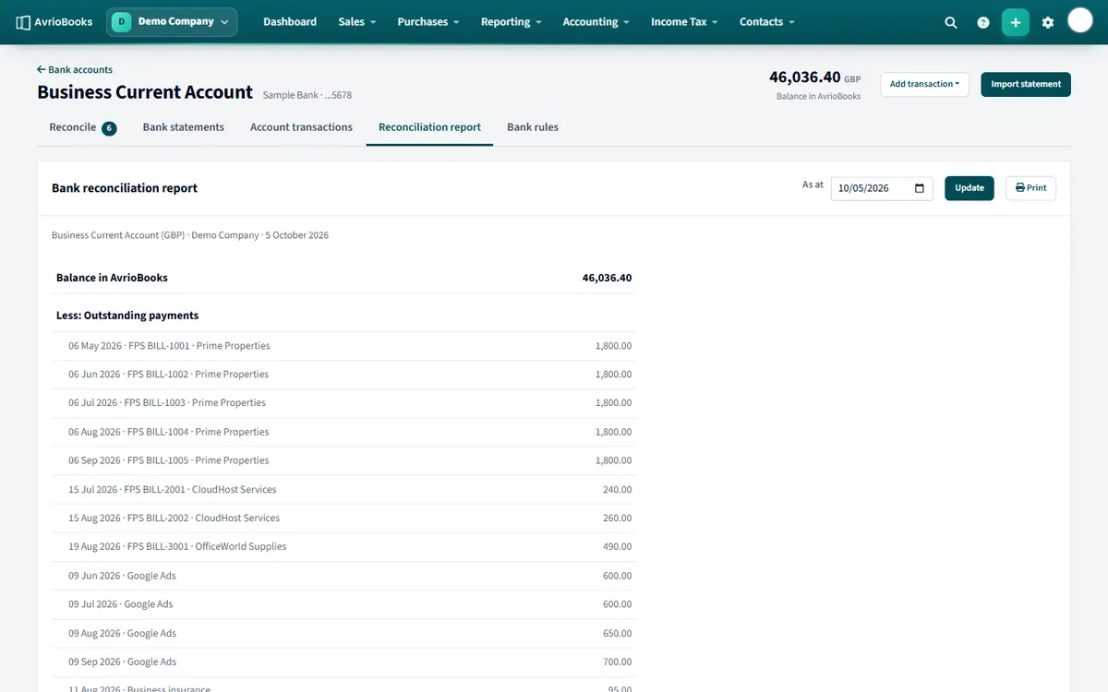Viewport: 1108px width, 692px height.
Task: Select the 09 Jul 2026 Google Ads row
Action: pyautogui.click(x=343, y=604)
